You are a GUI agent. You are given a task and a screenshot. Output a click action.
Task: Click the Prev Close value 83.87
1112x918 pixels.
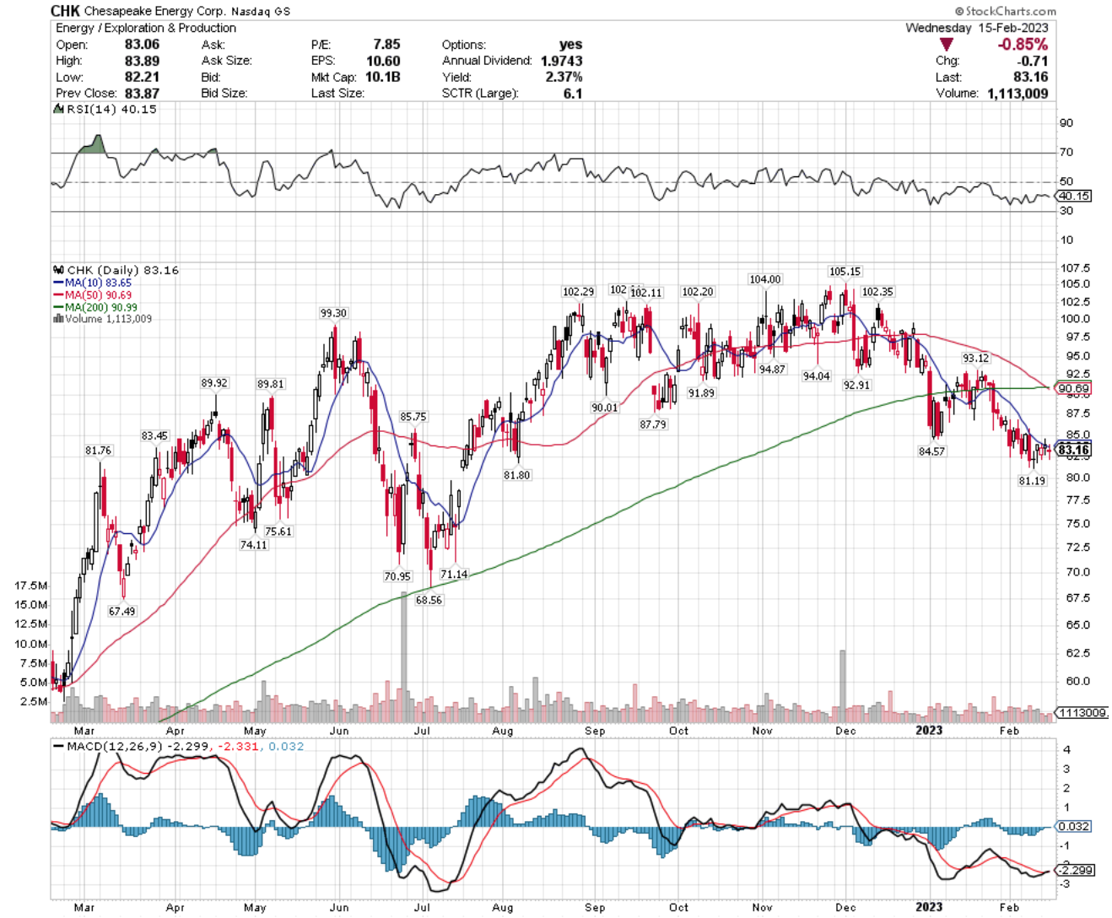pos(142,94)
